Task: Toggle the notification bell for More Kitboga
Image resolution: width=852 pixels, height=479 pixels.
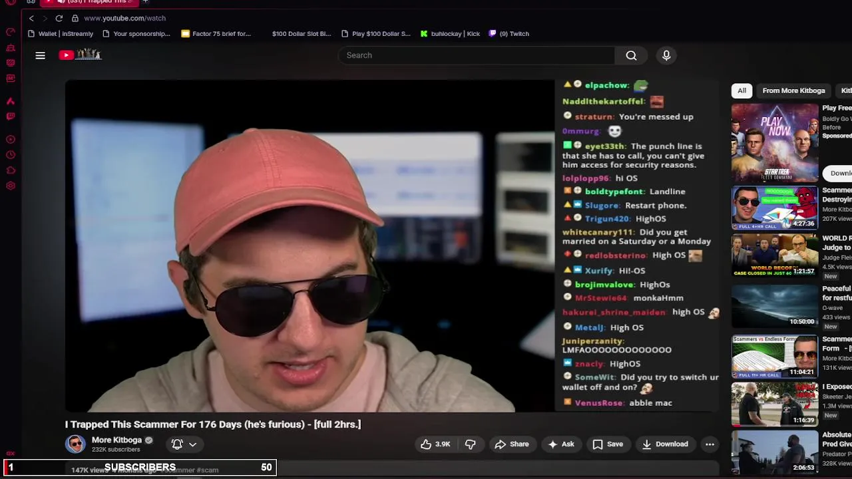Action: 177,444
